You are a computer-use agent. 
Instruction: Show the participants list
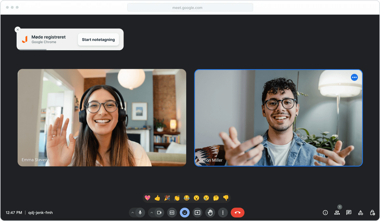pyautogui.click(x=337, y=213)
